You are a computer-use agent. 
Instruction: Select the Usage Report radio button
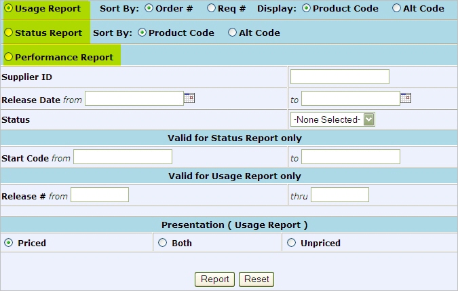coord(9,8)
